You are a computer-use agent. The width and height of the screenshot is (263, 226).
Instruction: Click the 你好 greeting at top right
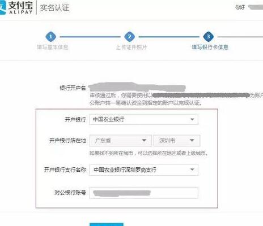pos(240,7)
